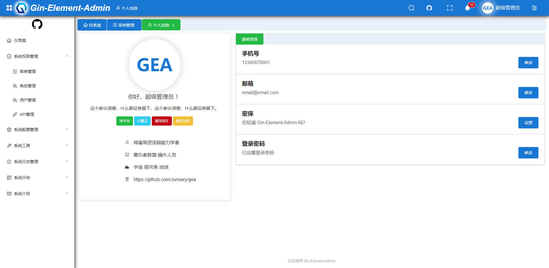Open the search icon in the top bar
This screenshot has width=549, height=268.
[411, 8]
